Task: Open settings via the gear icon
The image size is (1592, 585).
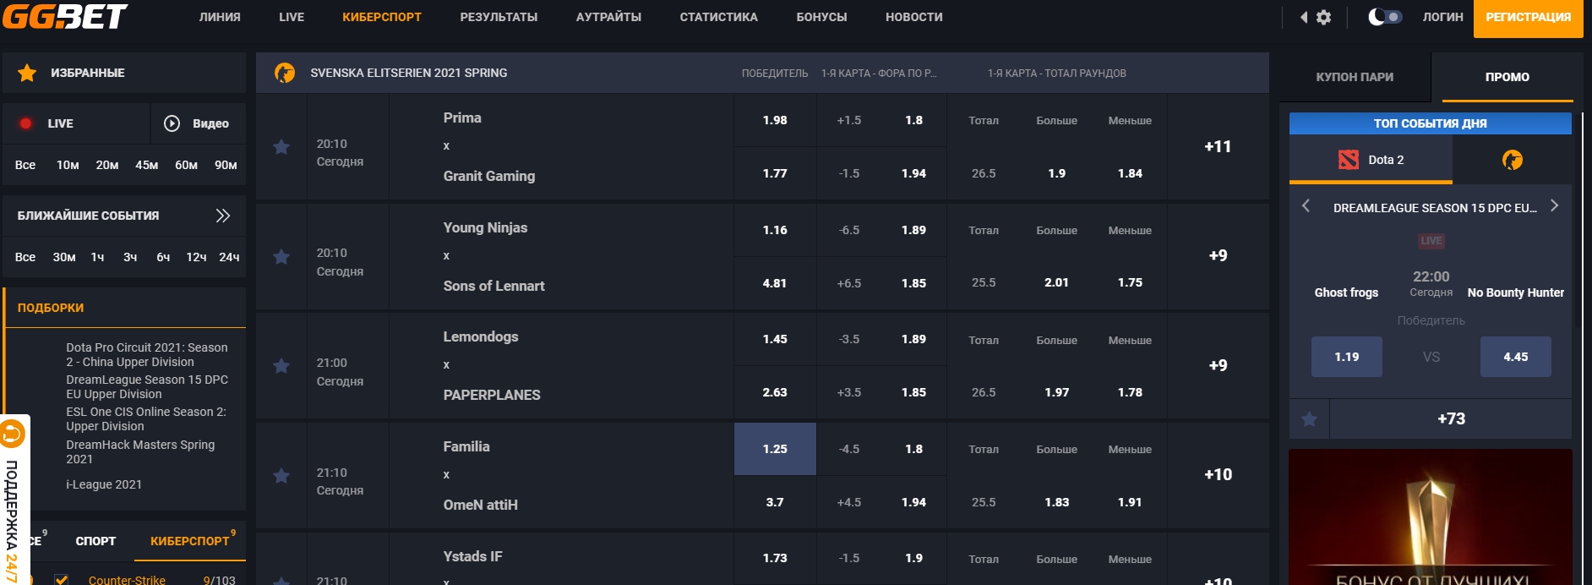Action: coord(1323,17)
